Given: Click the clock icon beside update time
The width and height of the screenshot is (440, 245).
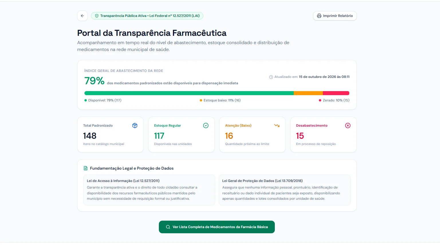Looking at the screenshot, I should 271,77.
